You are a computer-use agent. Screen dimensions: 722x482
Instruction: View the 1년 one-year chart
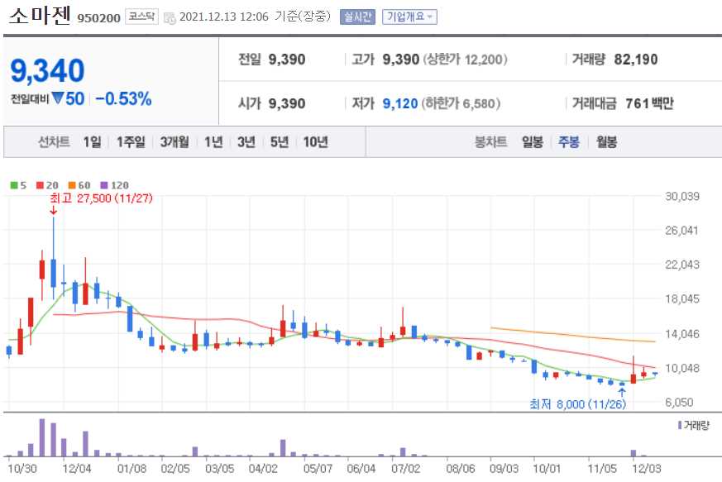click(x=213, y=141)
